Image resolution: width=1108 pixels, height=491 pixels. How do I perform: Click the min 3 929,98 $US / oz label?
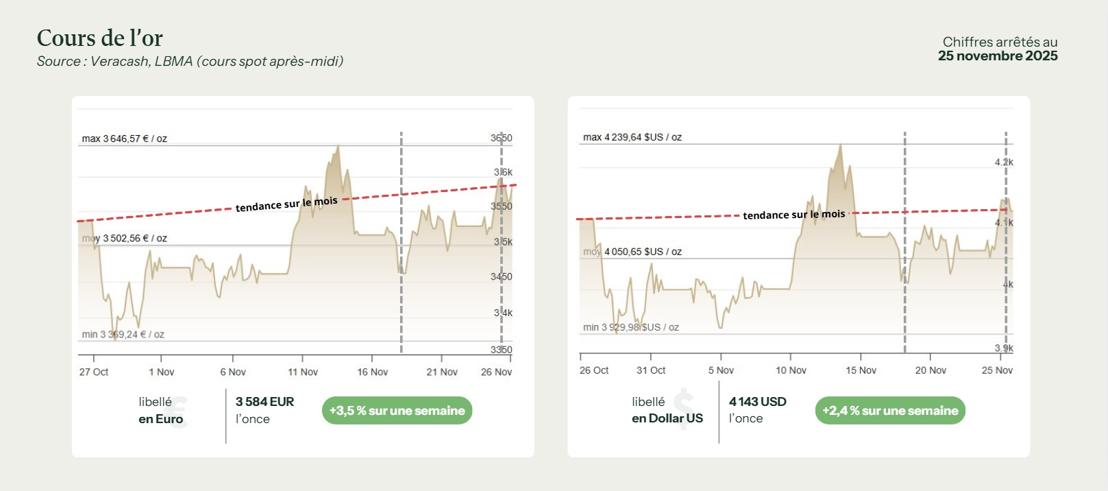(630, 327)
